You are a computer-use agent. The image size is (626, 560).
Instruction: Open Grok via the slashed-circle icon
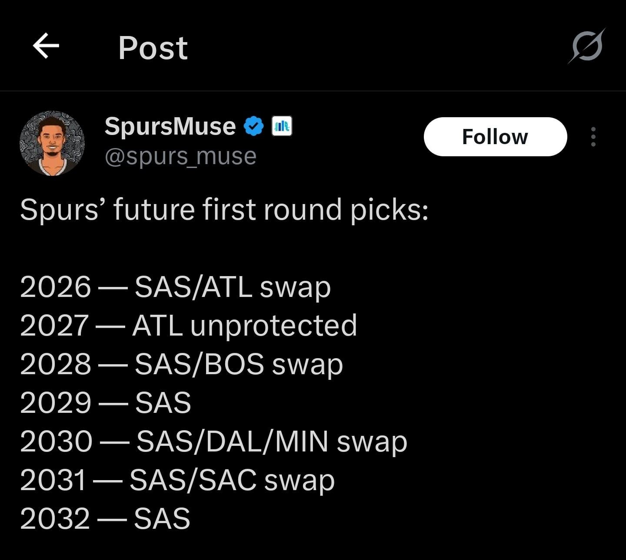[x=587, y=46]
